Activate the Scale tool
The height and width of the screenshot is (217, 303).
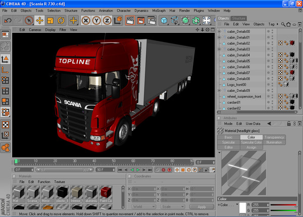click(x=50, y=21)
